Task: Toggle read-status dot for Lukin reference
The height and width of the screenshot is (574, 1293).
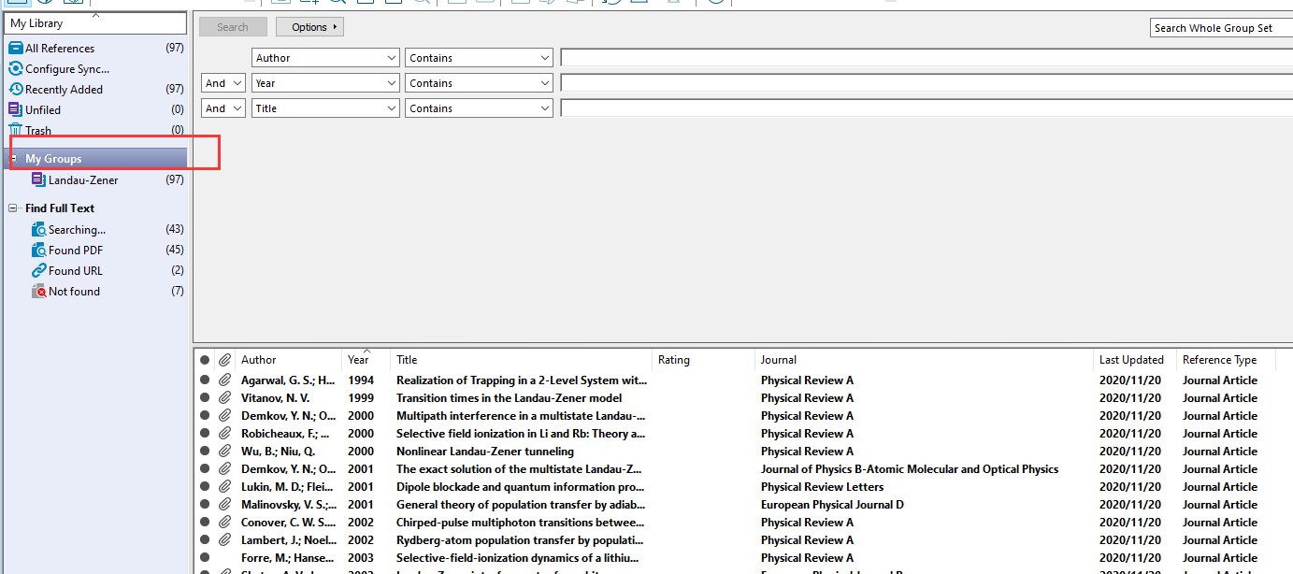Action: (x=205, y=487)
